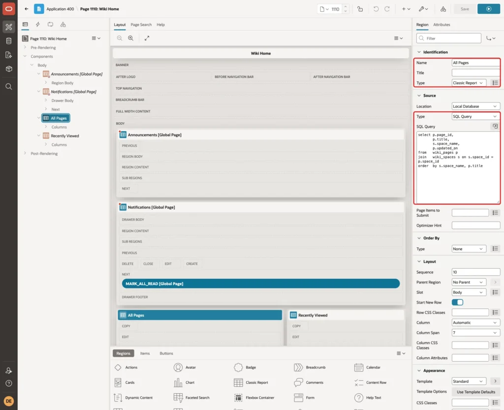Click the page lock icon in toolbar
This screenshot has height=410, width=504.
pyautogui.click(x=360, y=9)
